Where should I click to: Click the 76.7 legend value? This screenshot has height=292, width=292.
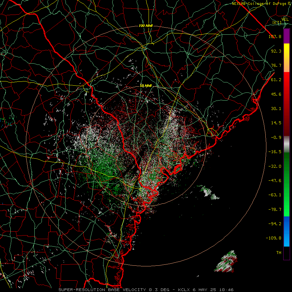pos(276,65)
